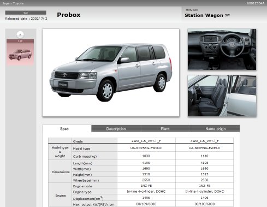Image resolution: width=267 pixels, height=207 pixels.
Task: Select the 1st generation Probox thumbnail
Action: (x=20, y=52)
